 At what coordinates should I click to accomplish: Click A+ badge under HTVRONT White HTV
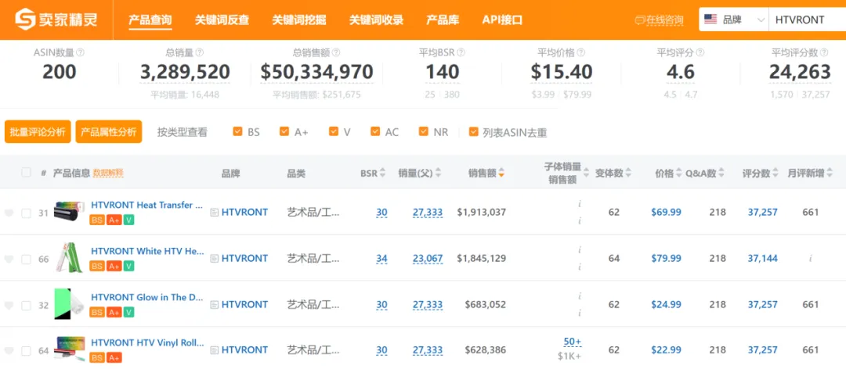(x=114, y=266)
